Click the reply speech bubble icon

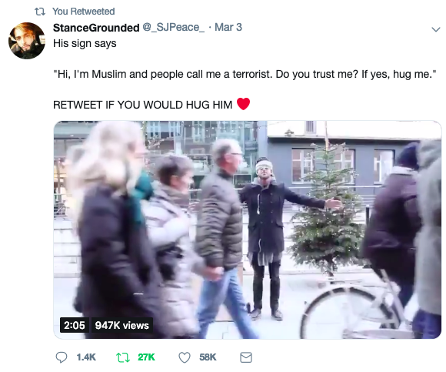click(62, 357)
